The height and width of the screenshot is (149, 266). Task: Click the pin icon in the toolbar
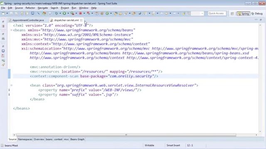pos(184,13)
